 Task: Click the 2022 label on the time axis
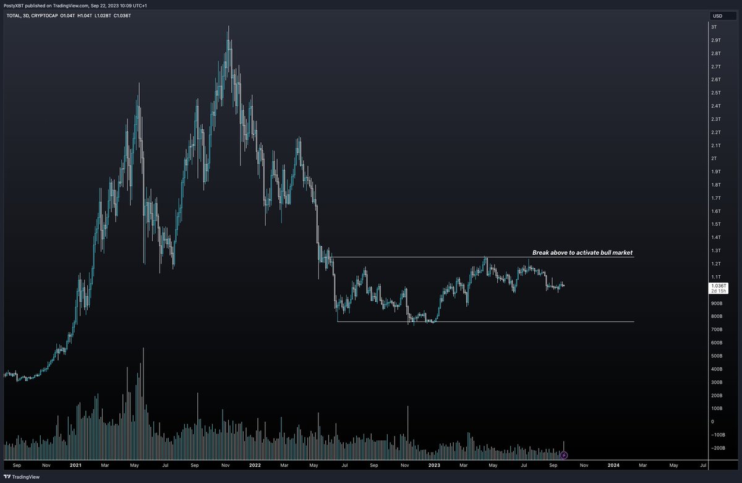click(254, 464)
